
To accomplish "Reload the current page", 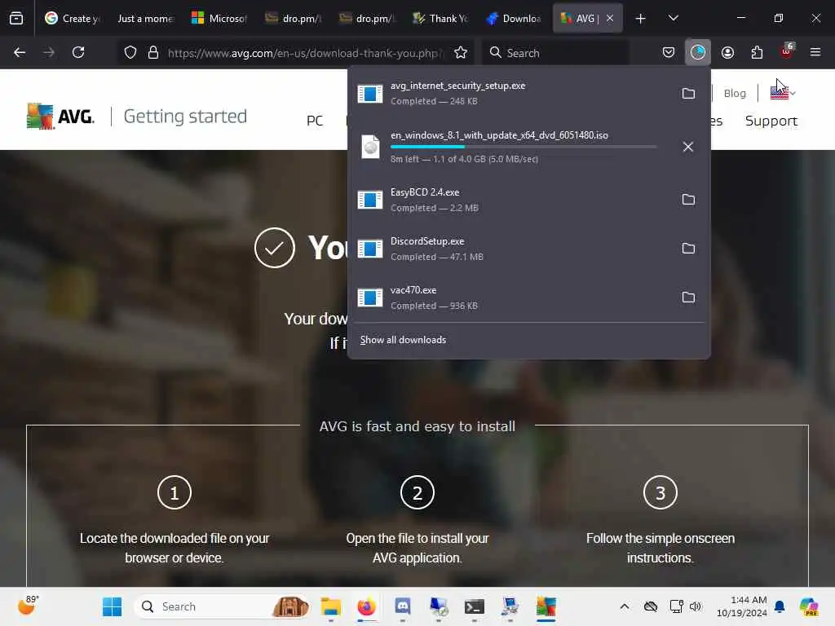I will (78, 52).
